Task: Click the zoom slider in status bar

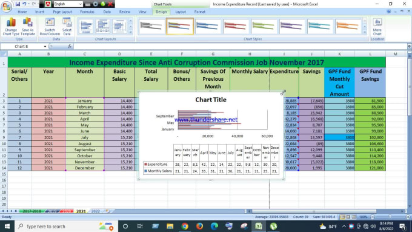Action: (x=390, y=217)
